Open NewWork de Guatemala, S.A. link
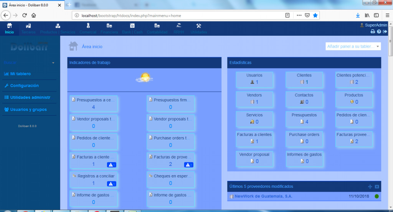The height and width of the screenshot is (212, 393). (263, 196)
